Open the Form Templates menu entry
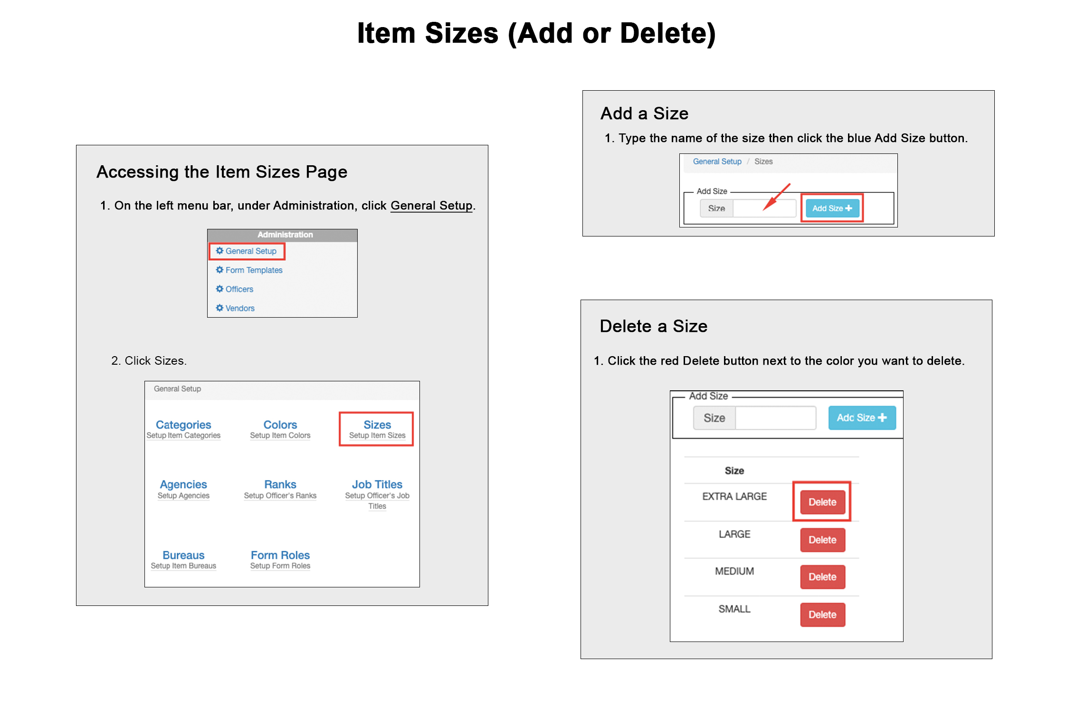 [x=254, y=270]
